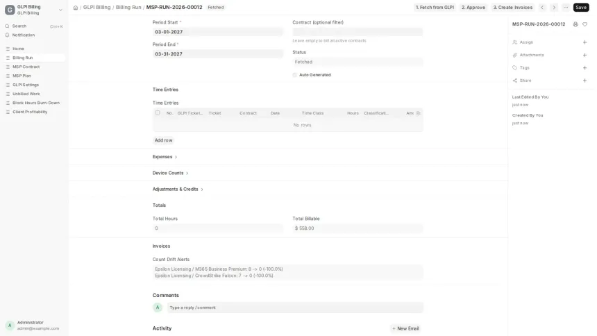Click the home icon in breadcrumb
Image resolution: width=597 pixels, height=336 pixels.
(76, 8)
